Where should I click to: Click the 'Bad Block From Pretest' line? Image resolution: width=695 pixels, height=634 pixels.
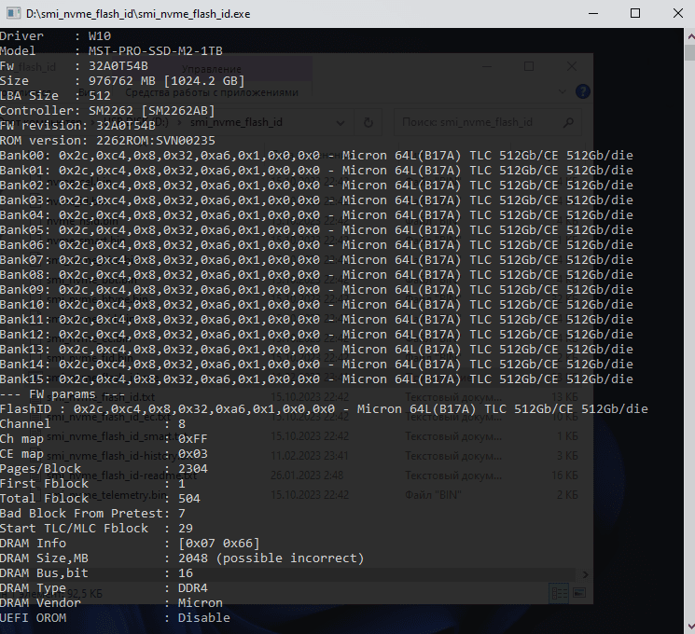tap(92, 514)
